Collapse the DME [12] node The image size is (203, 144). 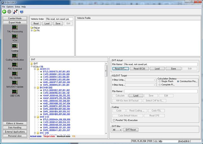tap(35, 117)
